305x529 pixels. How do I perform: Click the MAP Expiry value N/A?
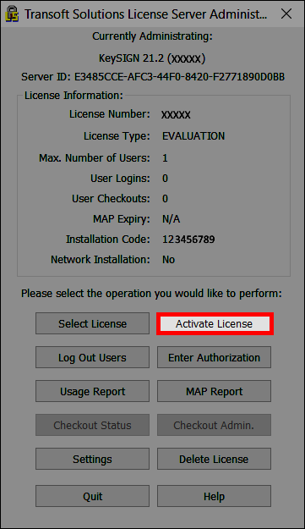(171, 219)
